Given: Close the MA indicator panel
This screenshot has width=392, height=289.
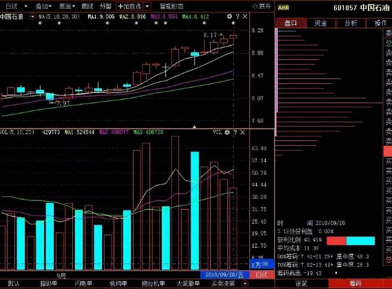Looking at the screenshot, I should pos(245,17).
